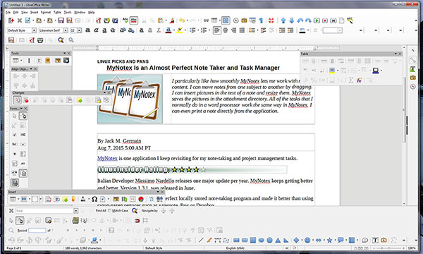Toggle Align Left paragraph button
The height and width of the screenshot is (254, 423).
click(x=217, y=30)
